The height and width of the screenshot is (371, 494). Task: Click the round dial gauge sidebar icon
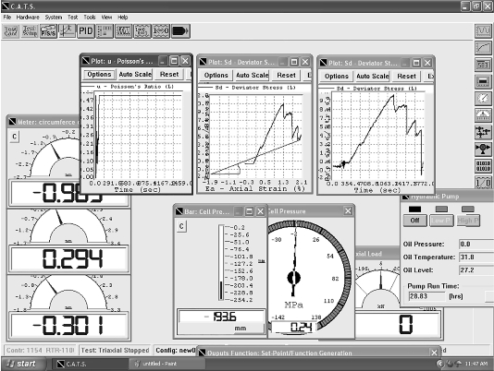[x=483, y=99]
